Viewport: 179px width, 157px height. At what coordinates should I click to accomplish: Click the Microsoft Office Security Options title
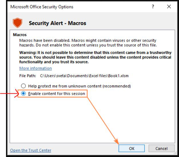[x=42, y=7]
